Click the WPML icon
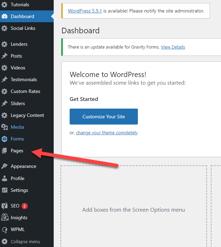221x247 pixels. pyautogui.click(x=5, y=230)
